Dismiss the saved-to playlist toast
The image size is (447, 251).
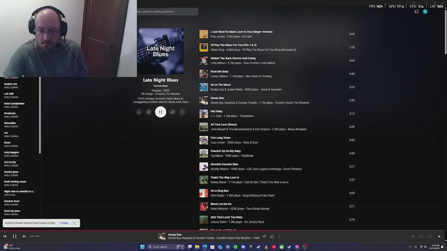pos(74,223)
